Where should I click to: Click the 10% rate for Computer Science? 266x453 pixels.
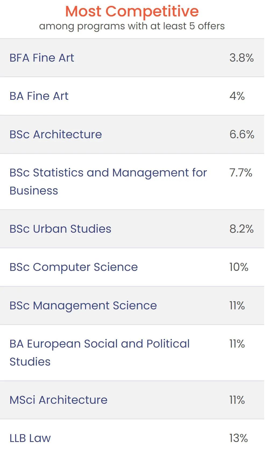[x=239, y=267]
